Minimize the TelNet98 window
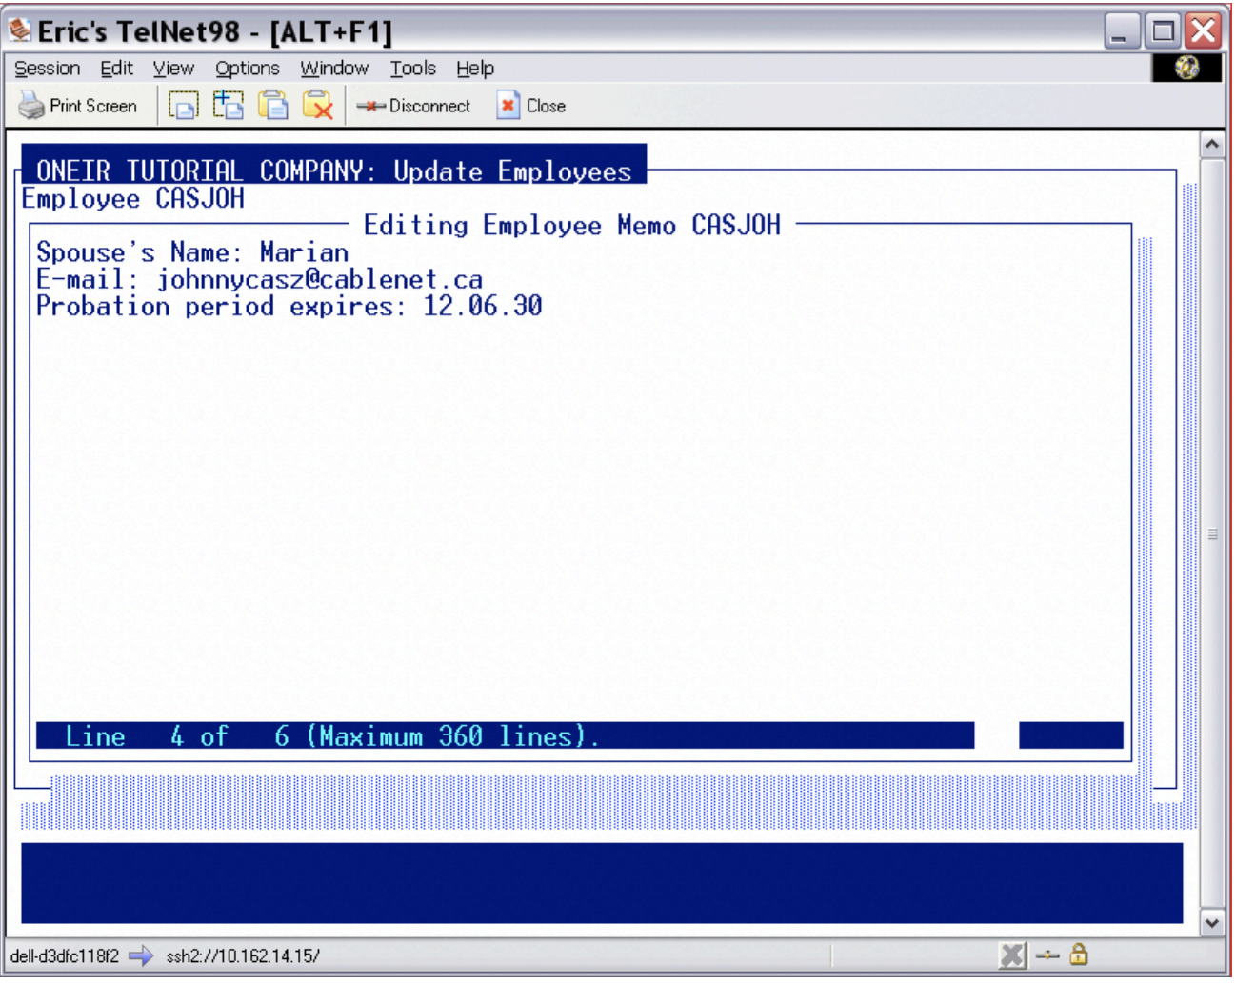Image resolution: width=1236 pixels, height=985 pixels. click(x=1122, y=31)
